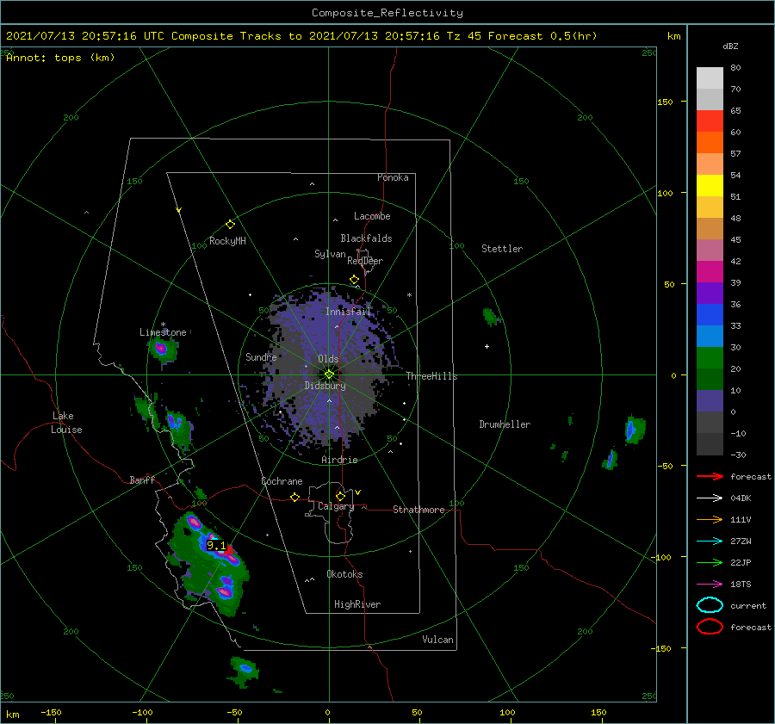Click the yellow diamond marker under Cochrane
775x724 pixels.
point(295,497)
